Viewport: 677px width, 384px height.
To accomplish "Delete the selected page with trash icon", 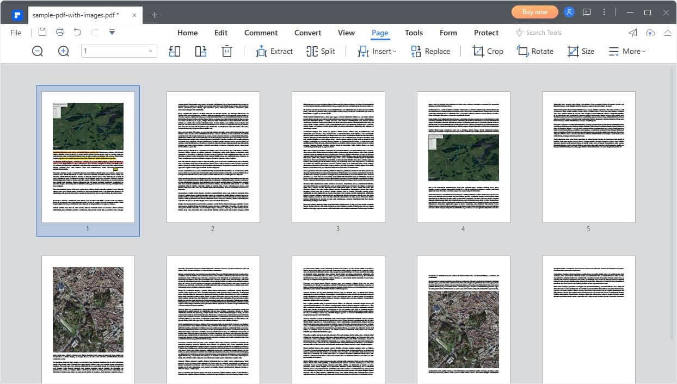I will click(x=227, y=51).
